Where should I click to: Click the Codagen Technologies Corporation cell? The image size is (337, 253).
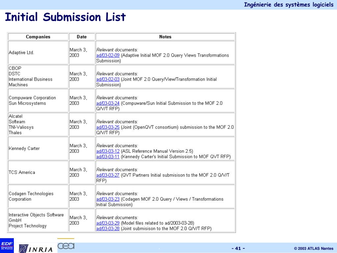click(x=38, y=196)
